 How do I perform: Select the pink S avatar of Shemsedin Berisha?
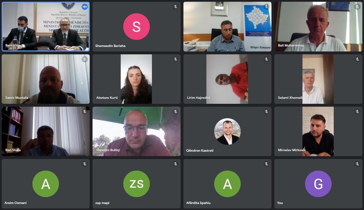tap(137, 26)
